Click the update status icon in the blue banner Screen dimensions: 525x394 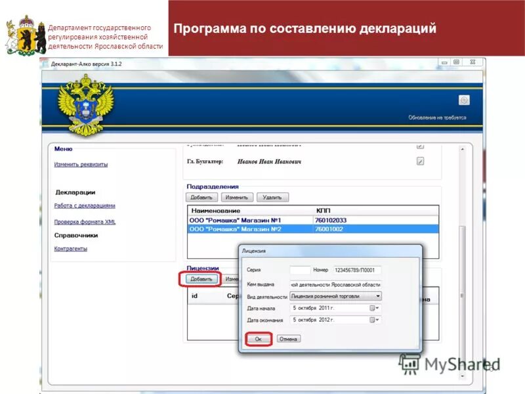(x=464, y=100)
